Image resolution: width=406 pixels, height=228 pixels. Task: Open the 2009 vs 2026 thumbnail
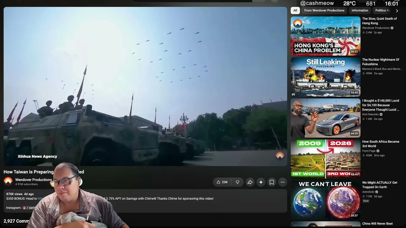coord(325,159)
